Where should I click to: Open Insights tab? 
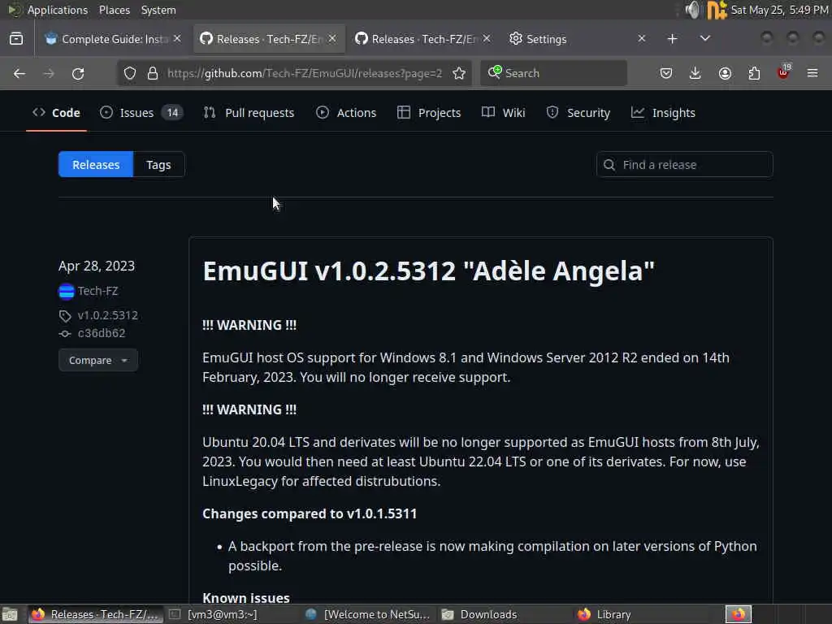tap(663, 112)
